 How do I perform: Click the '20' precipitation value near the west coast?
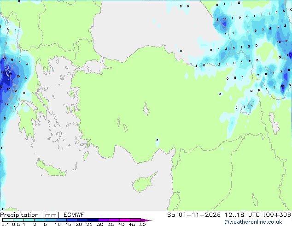[5, 58]
